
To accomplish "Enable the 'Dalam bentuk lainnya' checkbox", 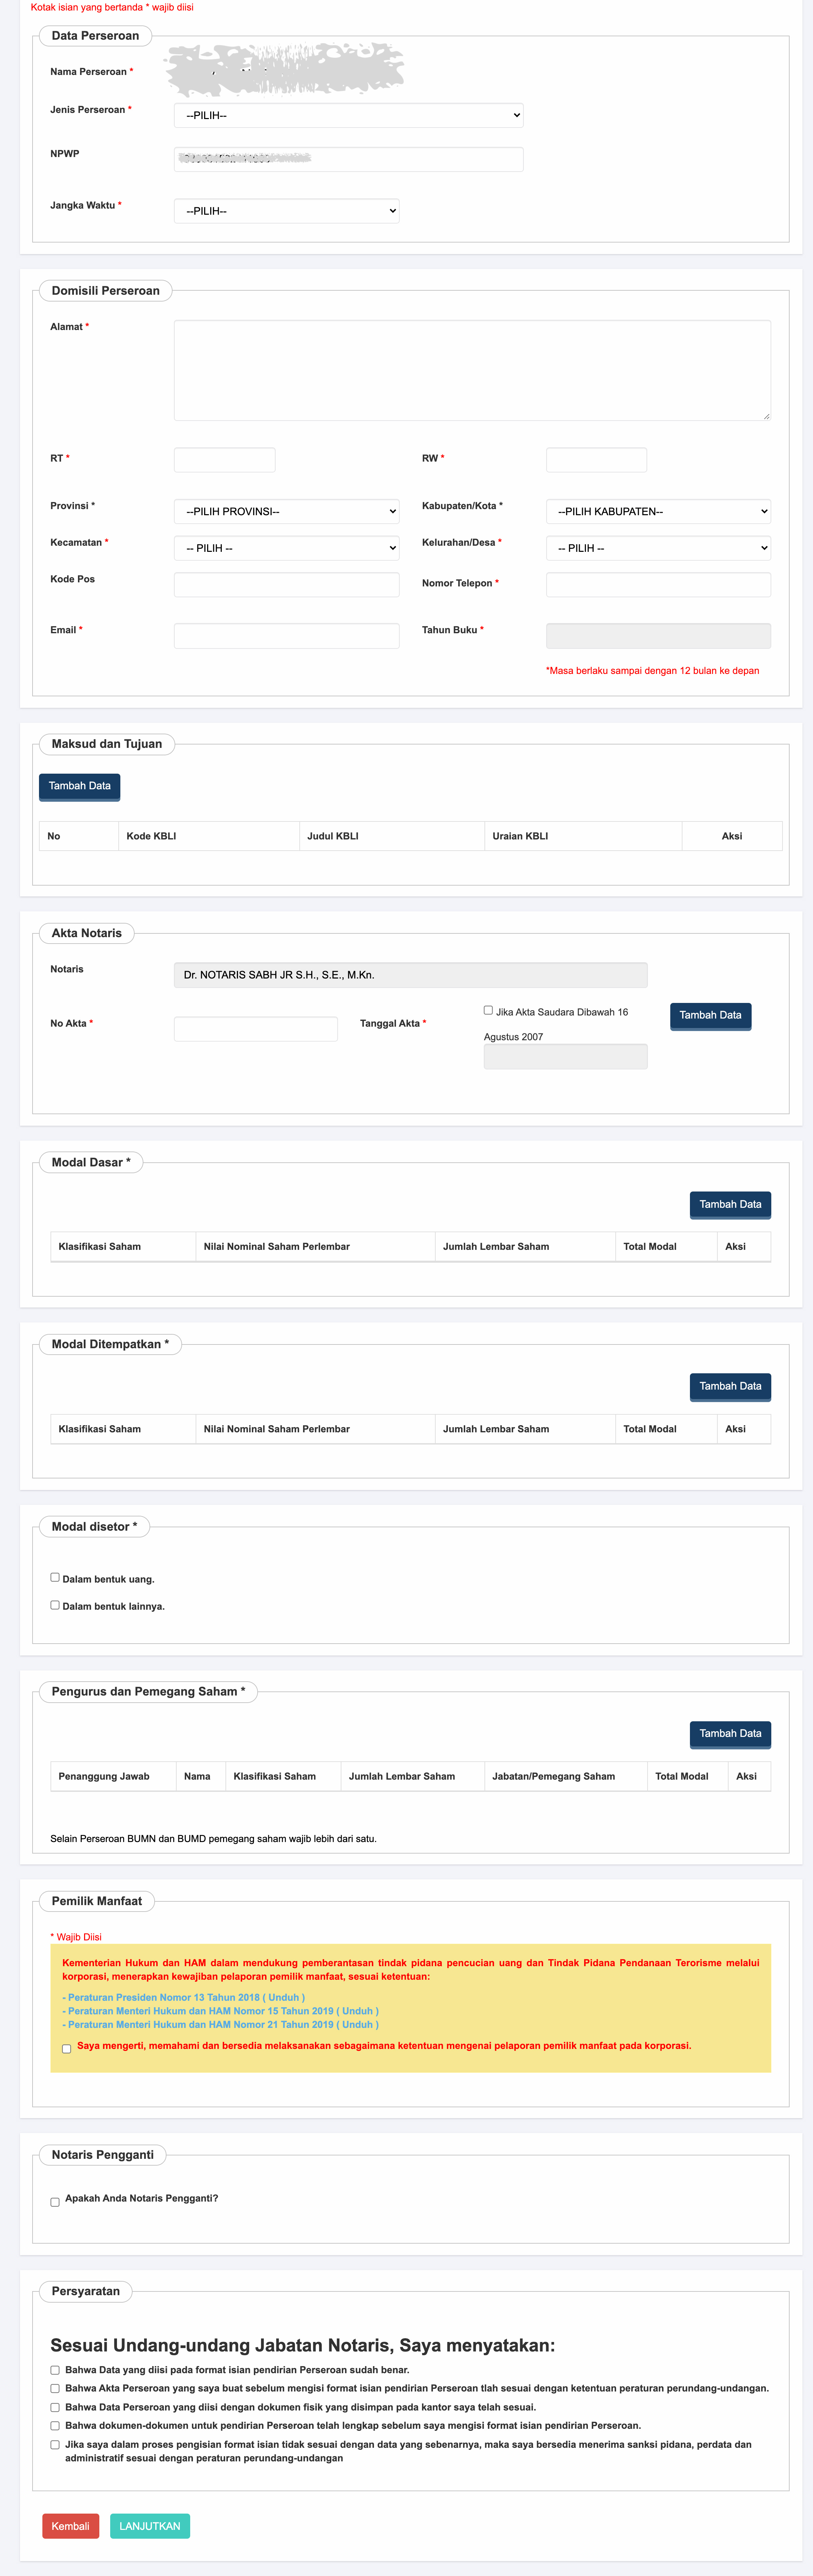I will point(55,1604).
